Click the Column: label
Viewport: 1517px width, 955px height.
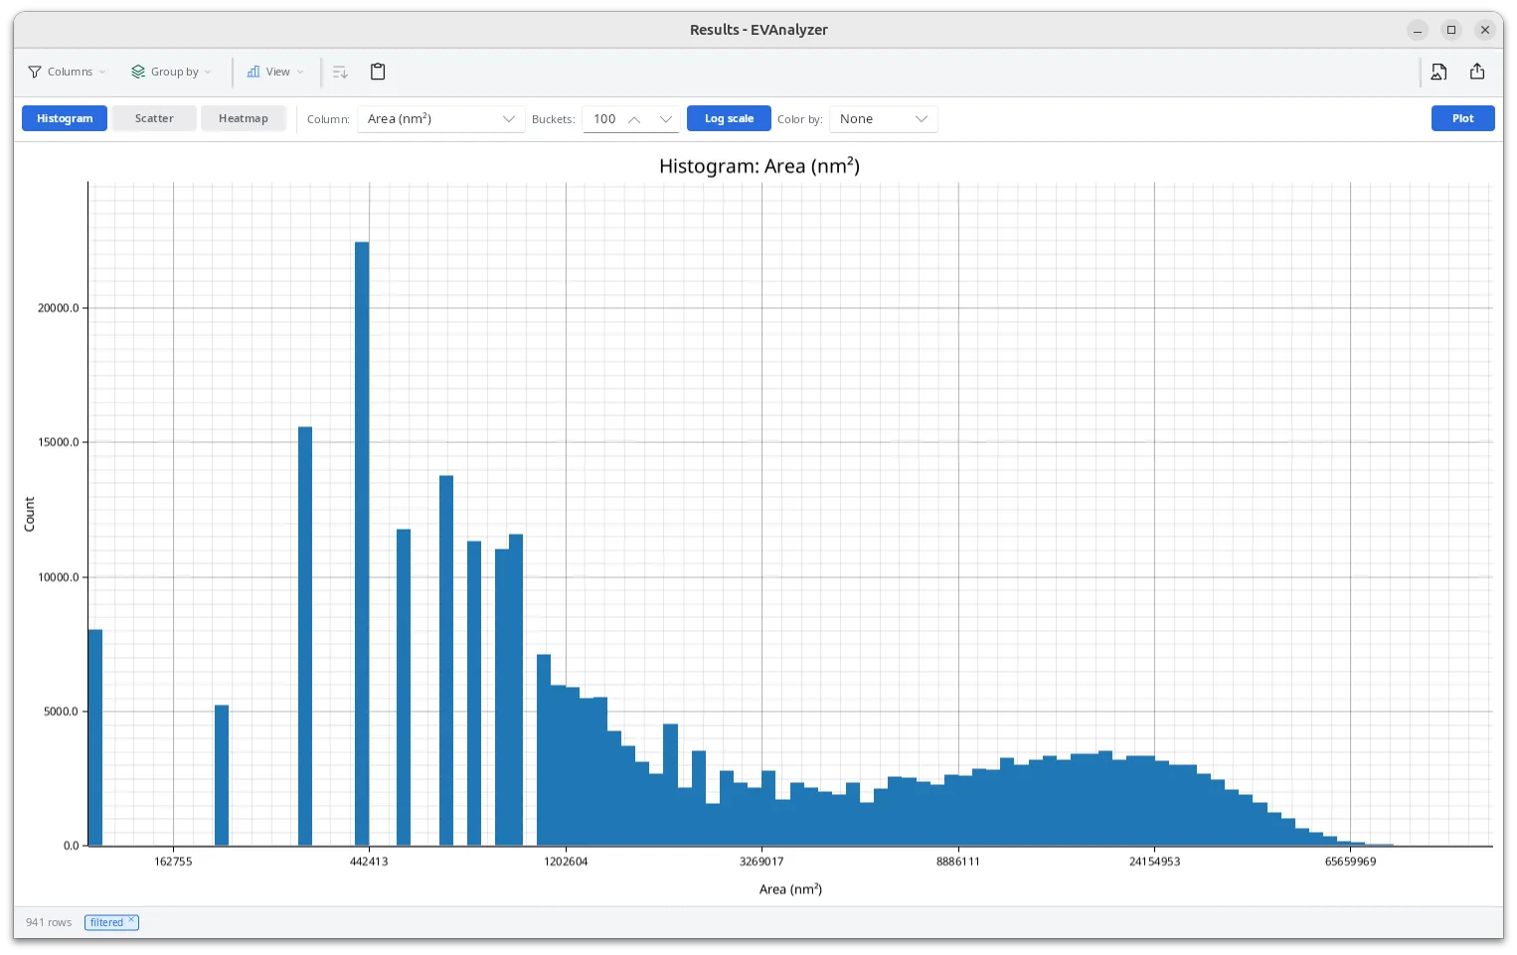pyautogui.click(x=328, y=119)
